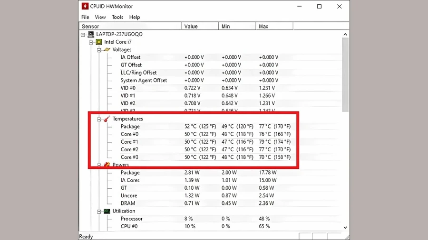Select the IA Cores power row
This screenshot has height=240, width=428.
click(x=231, y=180)
